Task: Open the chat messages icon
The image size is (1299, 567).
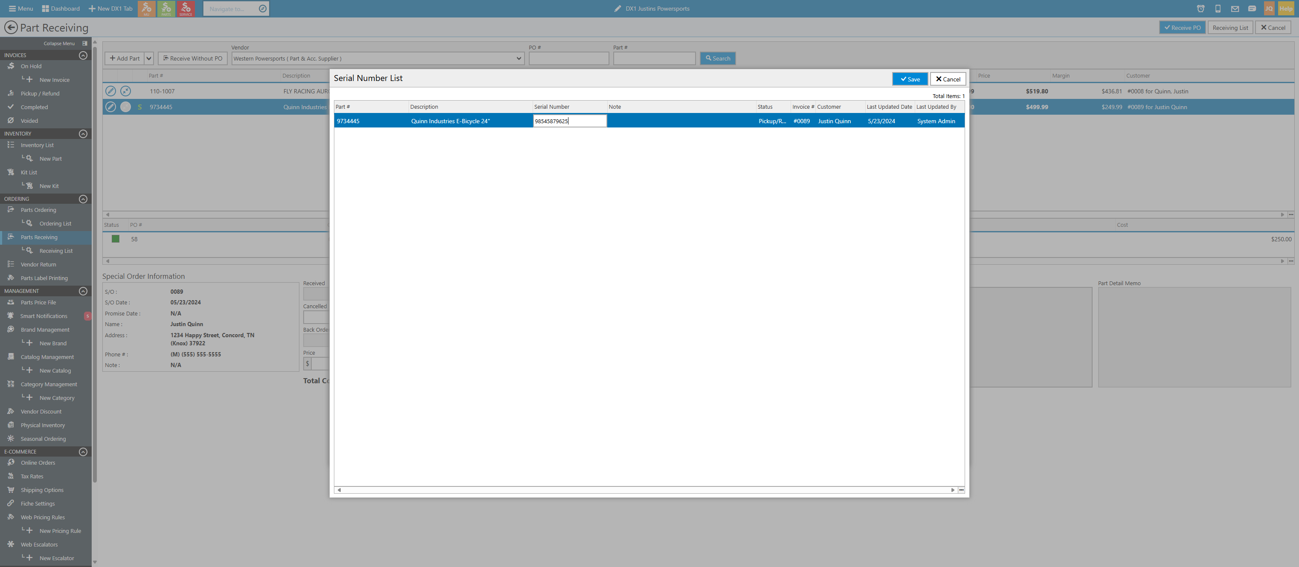Action: [x=1252, y=9]
